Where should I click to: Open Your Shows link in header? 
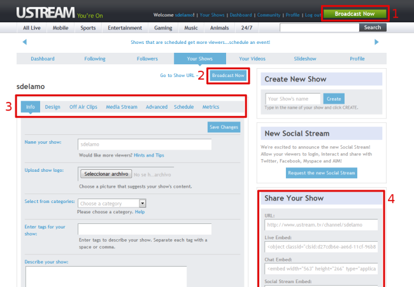[x=212, y=15]
